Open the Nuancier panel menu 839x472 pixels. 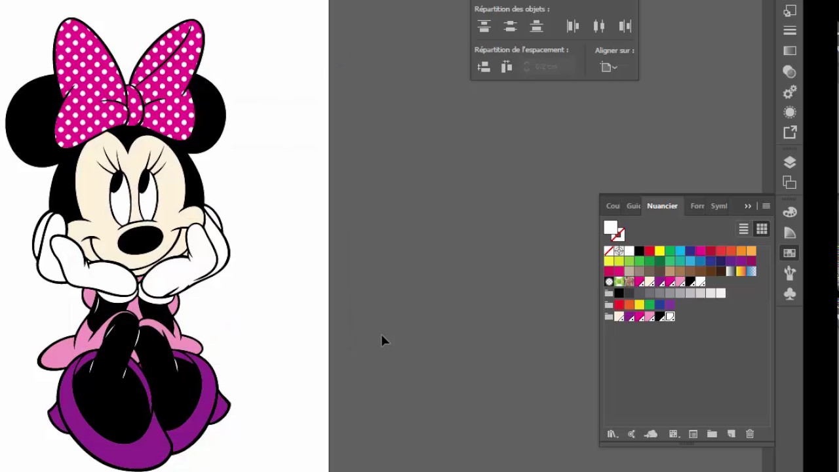coord(766,206)
